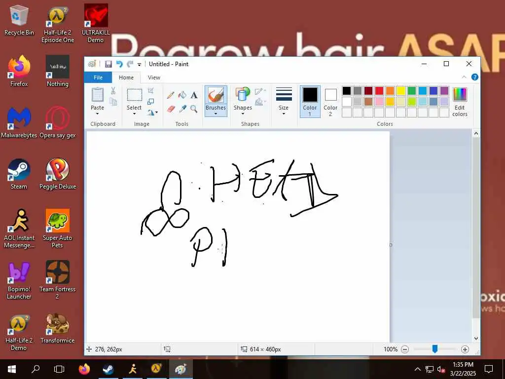This screenshot has width=505, height=379.
Task: Click Edit colors rainbow icon
Action: coord(460,95)
